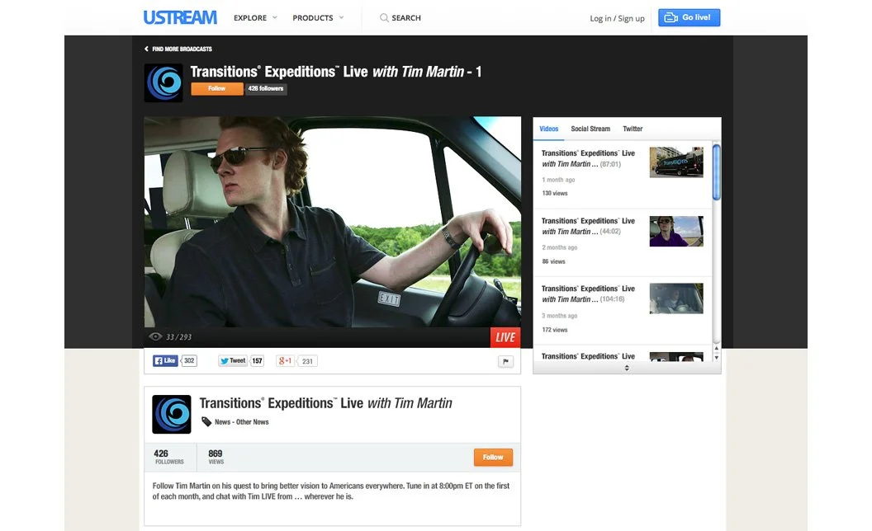The image size is (872, 531).
Task: Click the 2 months ago label
Action: tap(560, 247)
